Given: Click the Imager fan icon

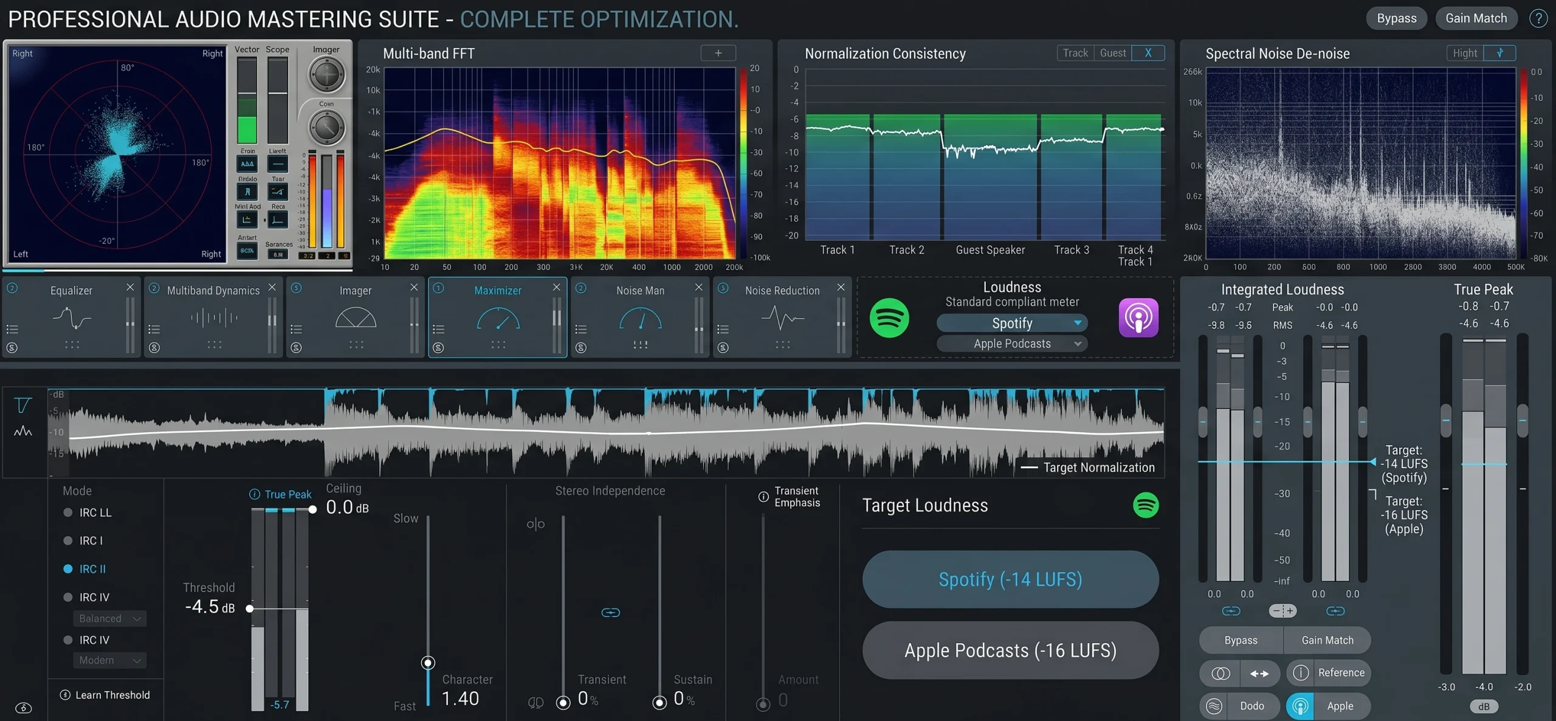Looking at the screenshot, I should point(356,318).
